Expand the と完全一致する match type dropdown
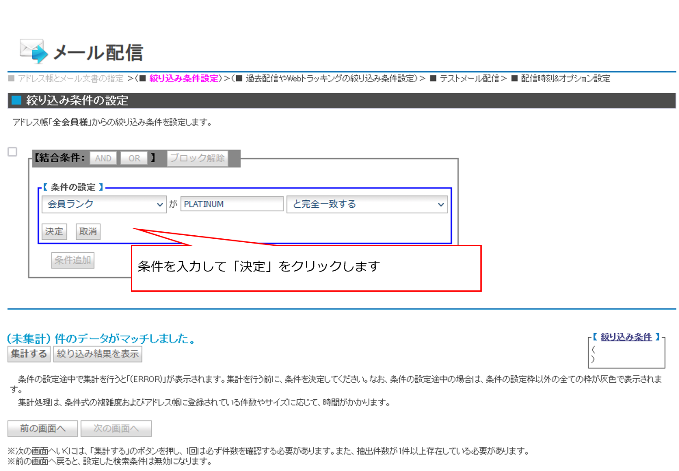This screenshot has width=679, height=471. [367, 204]
